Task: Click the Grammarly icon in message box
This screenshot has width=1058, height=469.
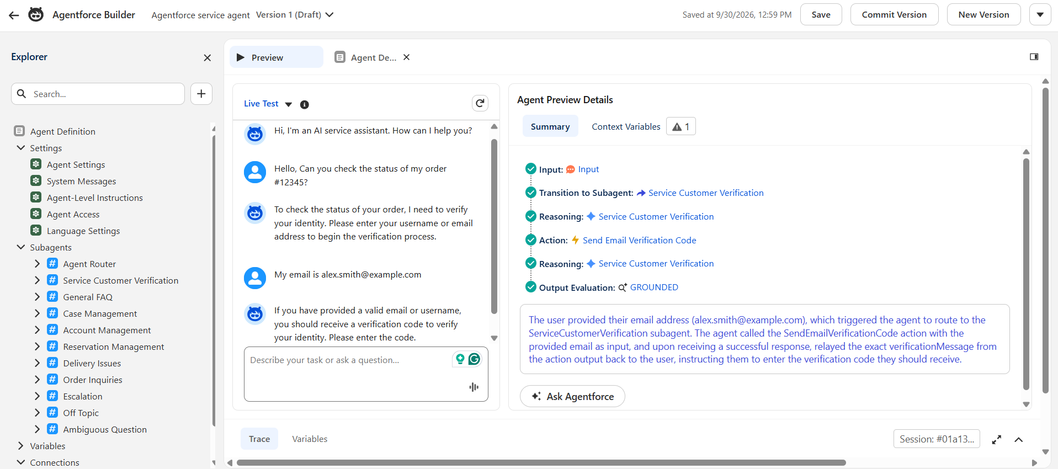Action: tap(474, 359)
